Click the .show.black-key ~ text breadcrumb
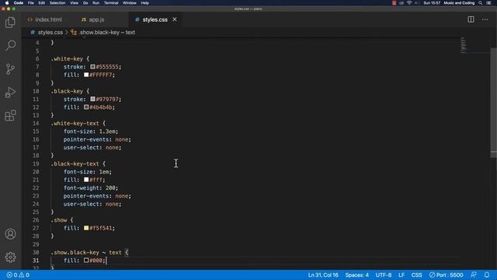Image resolution: width=497 pixels, height=280 pixels. pyautogui.click(x=107, y=33)
